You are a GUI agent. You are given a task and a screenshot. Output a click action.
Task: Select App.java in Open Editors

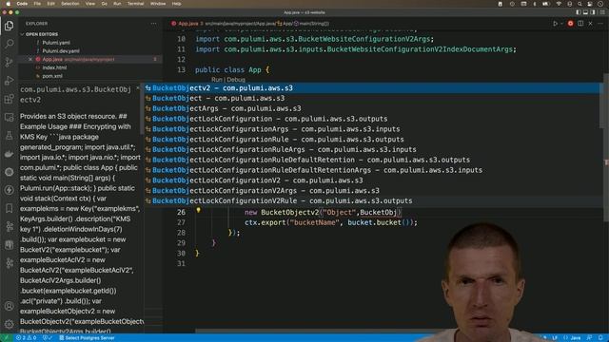90,59
